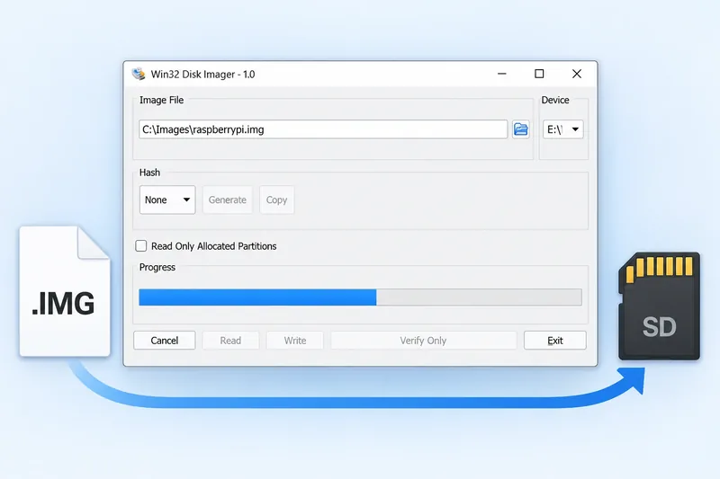Click the Verify Only button
This screenshot has width=720, height=479.
point(423,341)
